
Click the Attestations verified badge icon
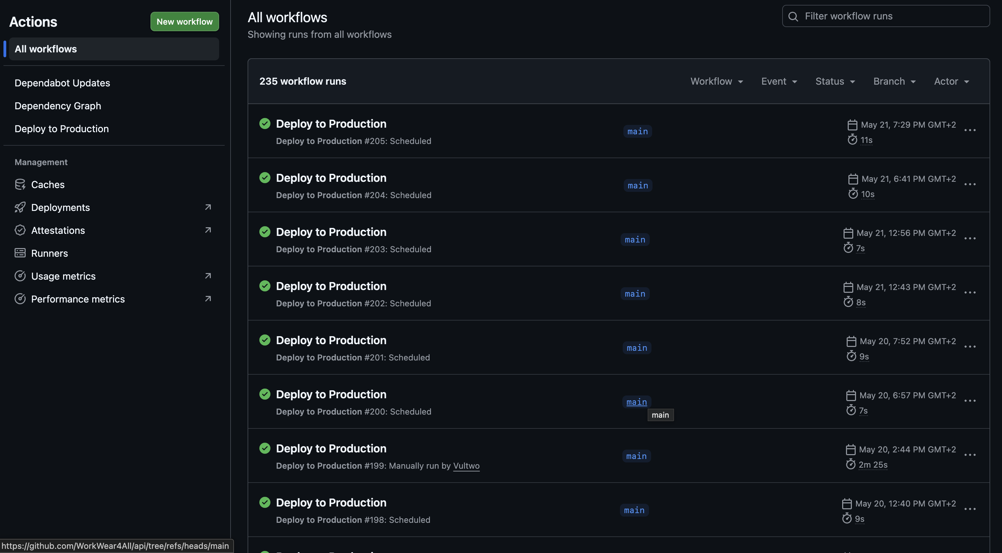[x=20, y=230]
